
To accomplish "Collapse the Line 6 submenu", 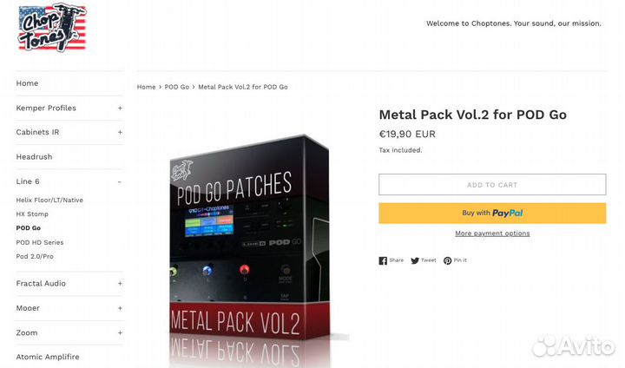I will coord(120,181).
